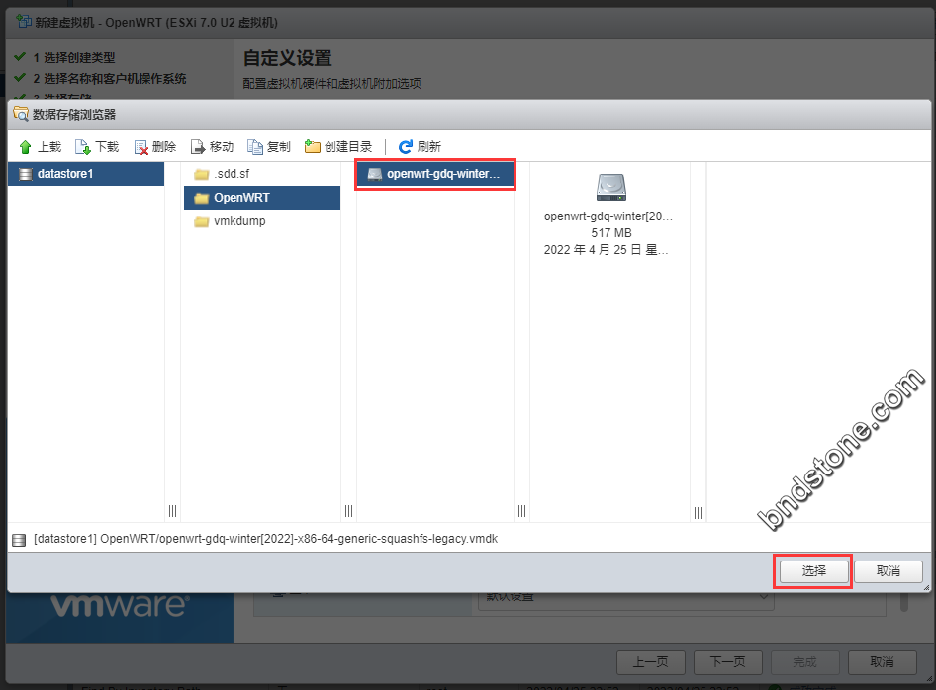Click the copy (复制) toolbar button
The width and height of the screenshot is (936, 690).
tap(268, 146)
